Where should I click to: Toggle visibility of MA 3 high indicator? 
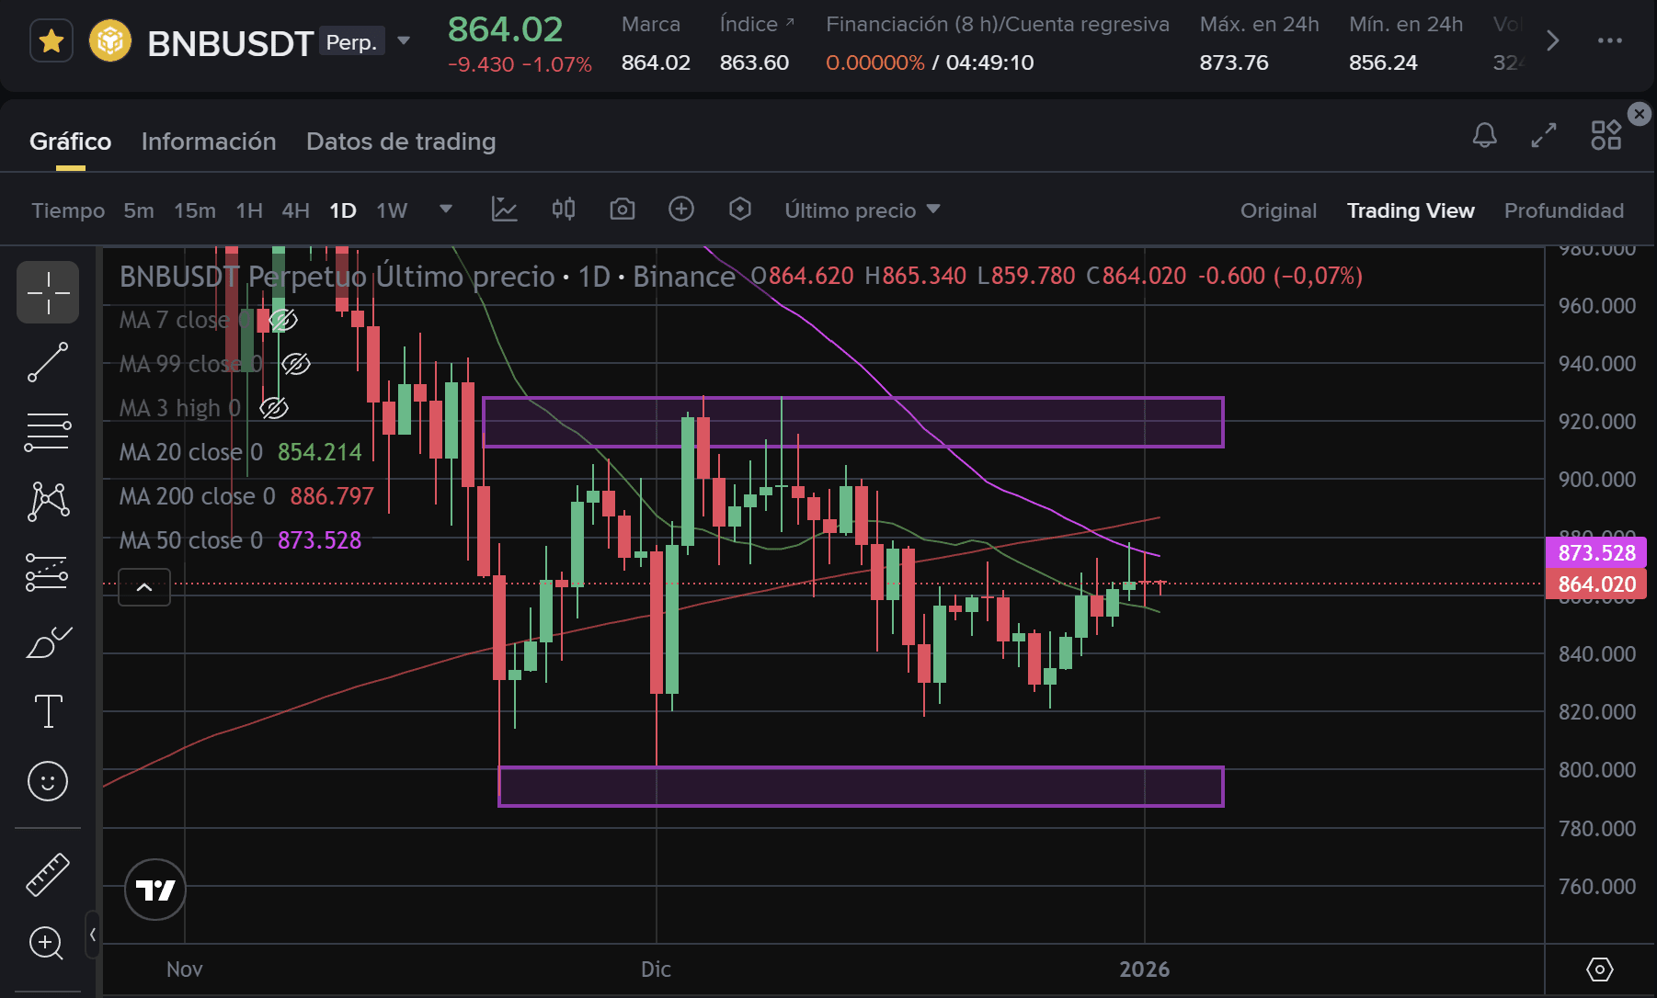(x=274, y=408)
